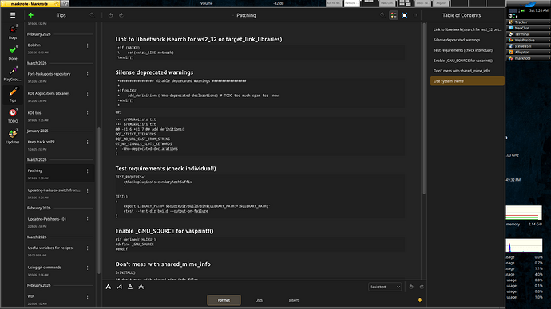The image size is (551, 309).
Task: Open the Done notebook
Action: [13, 53]
